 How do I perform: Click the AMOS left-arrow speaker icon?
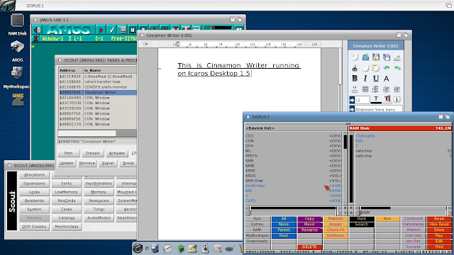(38, 30)
